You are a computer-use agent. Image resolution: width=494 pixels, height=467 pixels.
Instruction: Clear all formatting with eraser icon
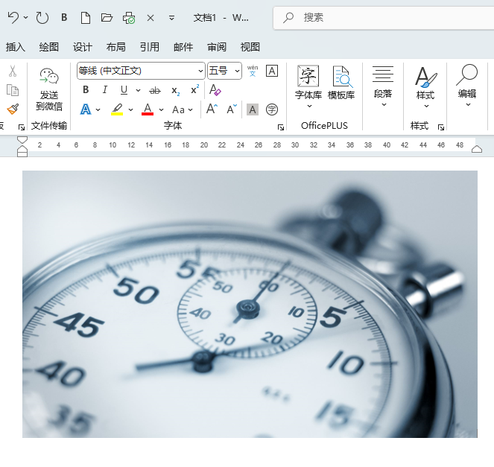(x=215, y=90)
